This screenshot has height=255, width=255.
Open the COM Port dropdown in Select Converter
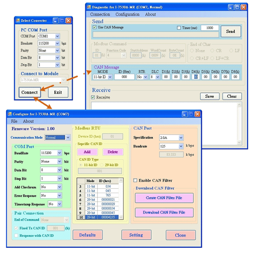pos(57,36)
